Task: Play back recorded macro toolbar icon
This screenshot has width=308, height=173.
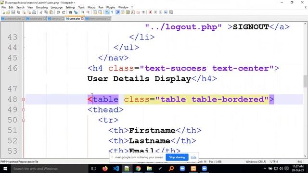Action: [160, 12]
